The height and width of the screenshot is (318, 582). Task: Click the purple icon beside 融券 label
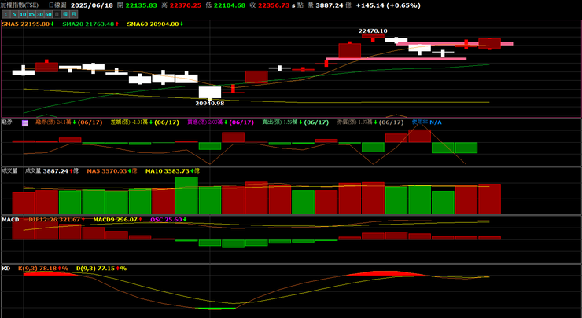tap(25, 122)
